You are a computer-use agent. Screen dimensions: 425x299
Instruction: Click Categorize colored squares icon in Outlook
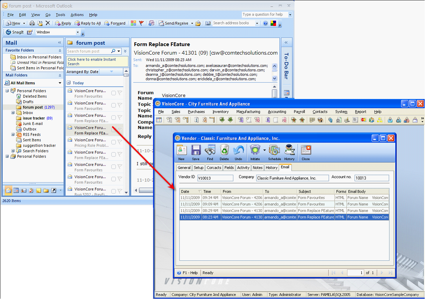[x=133, y=23]
